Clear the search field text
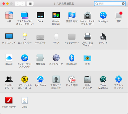This screenshot has height=114, width=128. (x=123, y=4)
